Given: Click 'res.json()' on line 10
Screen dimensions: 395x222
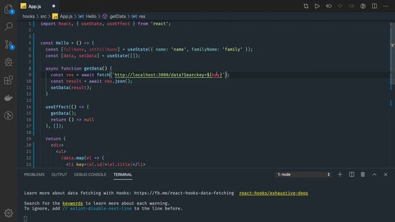Looking at the screenshot, I should point(118,81).
